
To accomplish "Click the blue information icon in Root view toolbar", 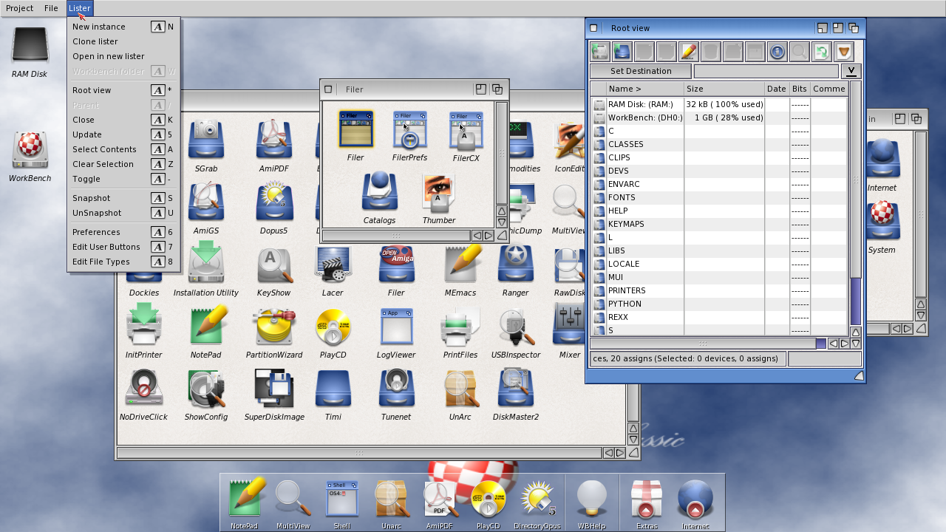I will click(x=777, y=51).
